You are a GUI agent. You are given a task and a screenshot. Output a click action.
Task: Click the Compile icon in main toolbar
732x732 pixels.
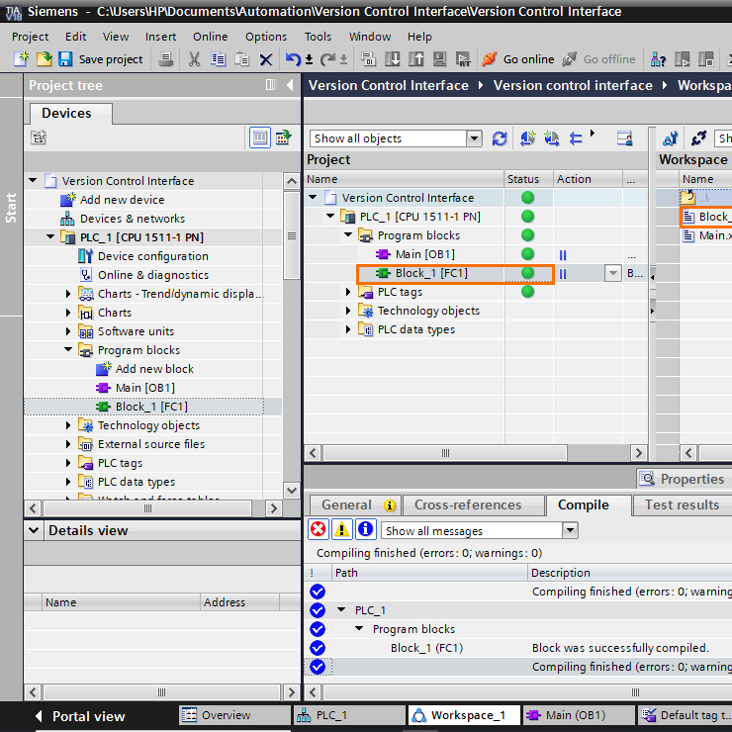click(368, 59)
